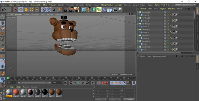199x101 pixels.
Task: Enable Snap magnet icon
Action: tap(3, 73)
